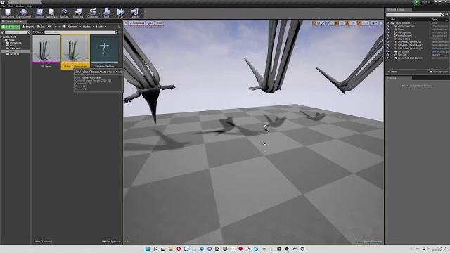The height and width of the screenshot is (253, 450).
Task: Click Save Current in the main toolbar
Action: 8,13
